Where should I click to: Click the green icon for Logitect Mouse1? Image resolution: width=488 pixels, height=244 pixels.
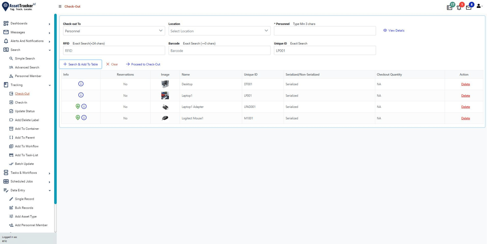pyautogui.click(x=78, y=117)
